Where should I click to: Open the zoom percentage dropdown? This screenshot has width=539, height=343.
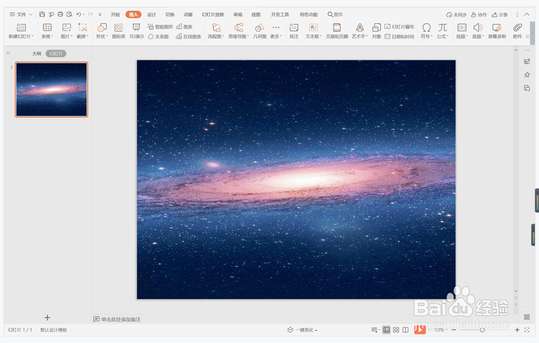coord(447,330)
